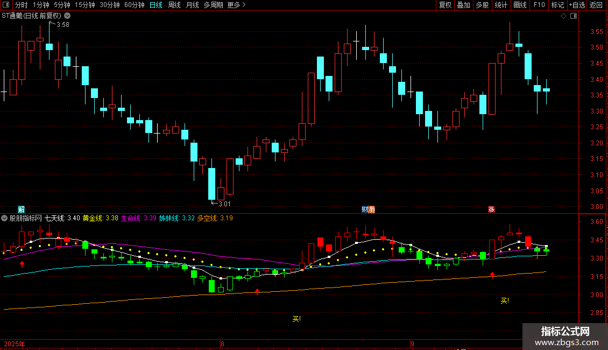Switch to 分时 intraday view

[22, 5]
